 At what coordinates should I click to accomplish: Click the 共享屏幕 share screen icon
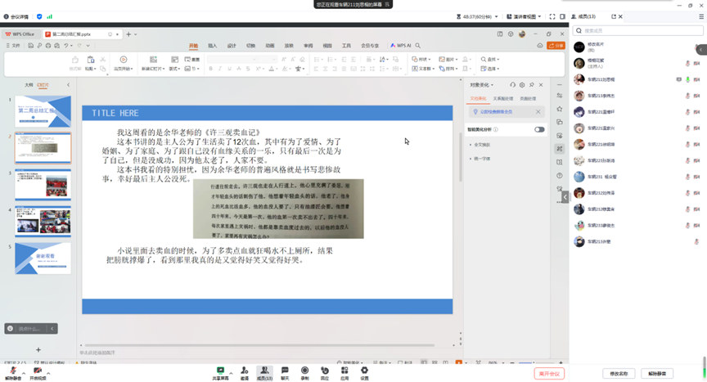[220, 371]
